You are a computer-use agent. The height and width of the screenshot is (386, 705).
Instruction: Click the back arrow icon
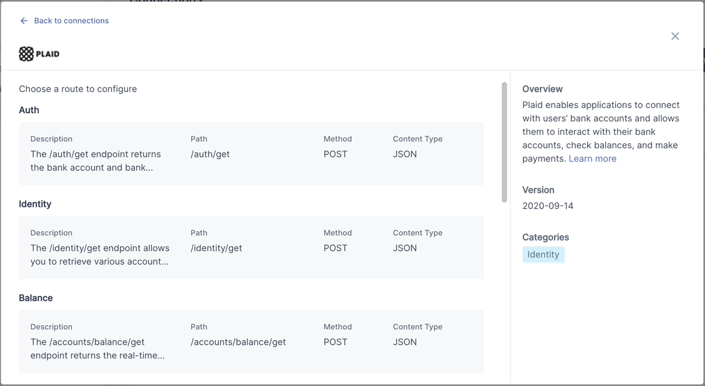point(24,21)
